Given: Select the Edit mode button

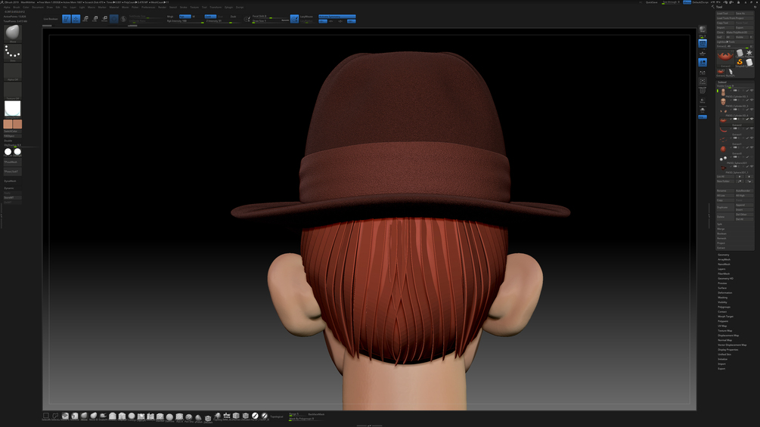Looking at the screenshot, I should [67, 19].
